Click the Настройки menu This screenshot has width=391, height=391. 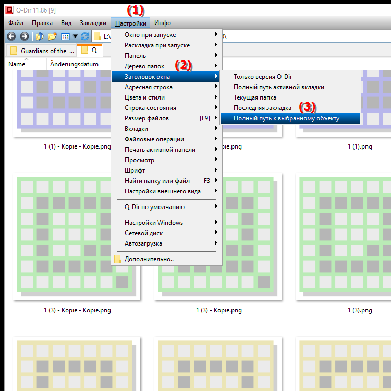130,23
